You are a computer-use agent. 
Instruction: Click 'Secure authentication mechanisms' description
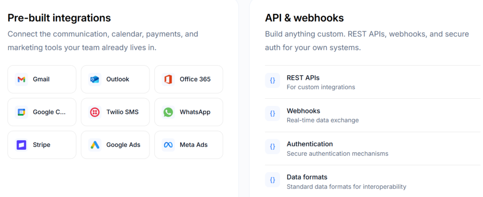[x=337, y=153]
